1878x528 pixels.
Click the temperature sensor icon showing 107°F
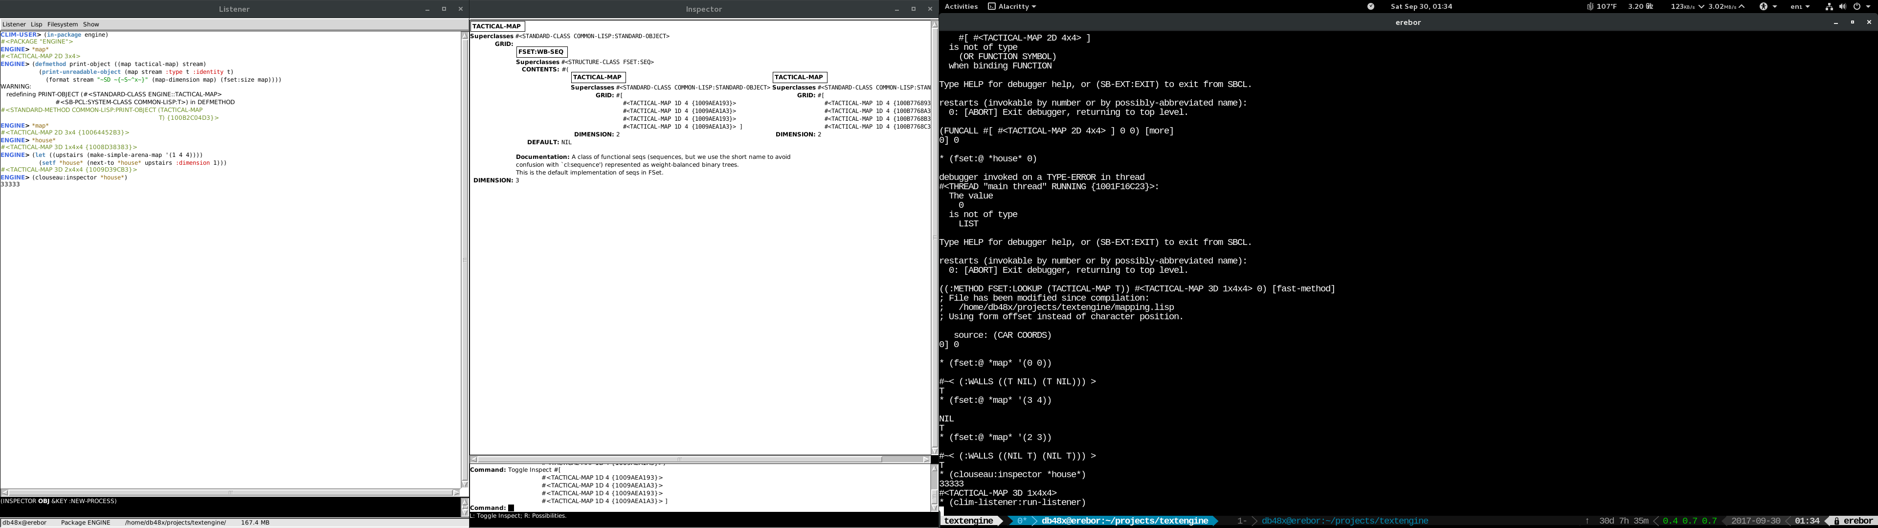coord(1590,6)
